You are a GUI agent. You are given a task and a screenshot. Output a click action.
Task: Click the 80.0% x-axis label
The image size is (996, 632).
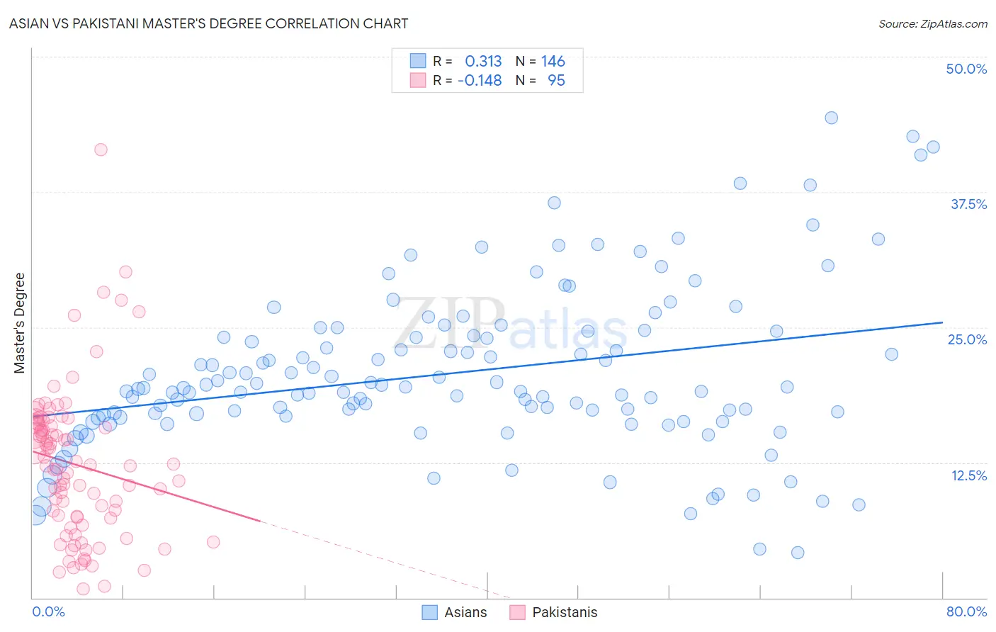(966, 611)
